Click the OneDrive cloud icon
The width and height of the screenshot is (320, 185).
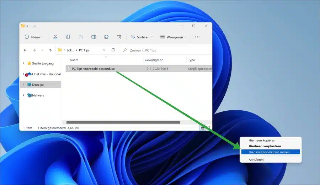tap(29, 74)
